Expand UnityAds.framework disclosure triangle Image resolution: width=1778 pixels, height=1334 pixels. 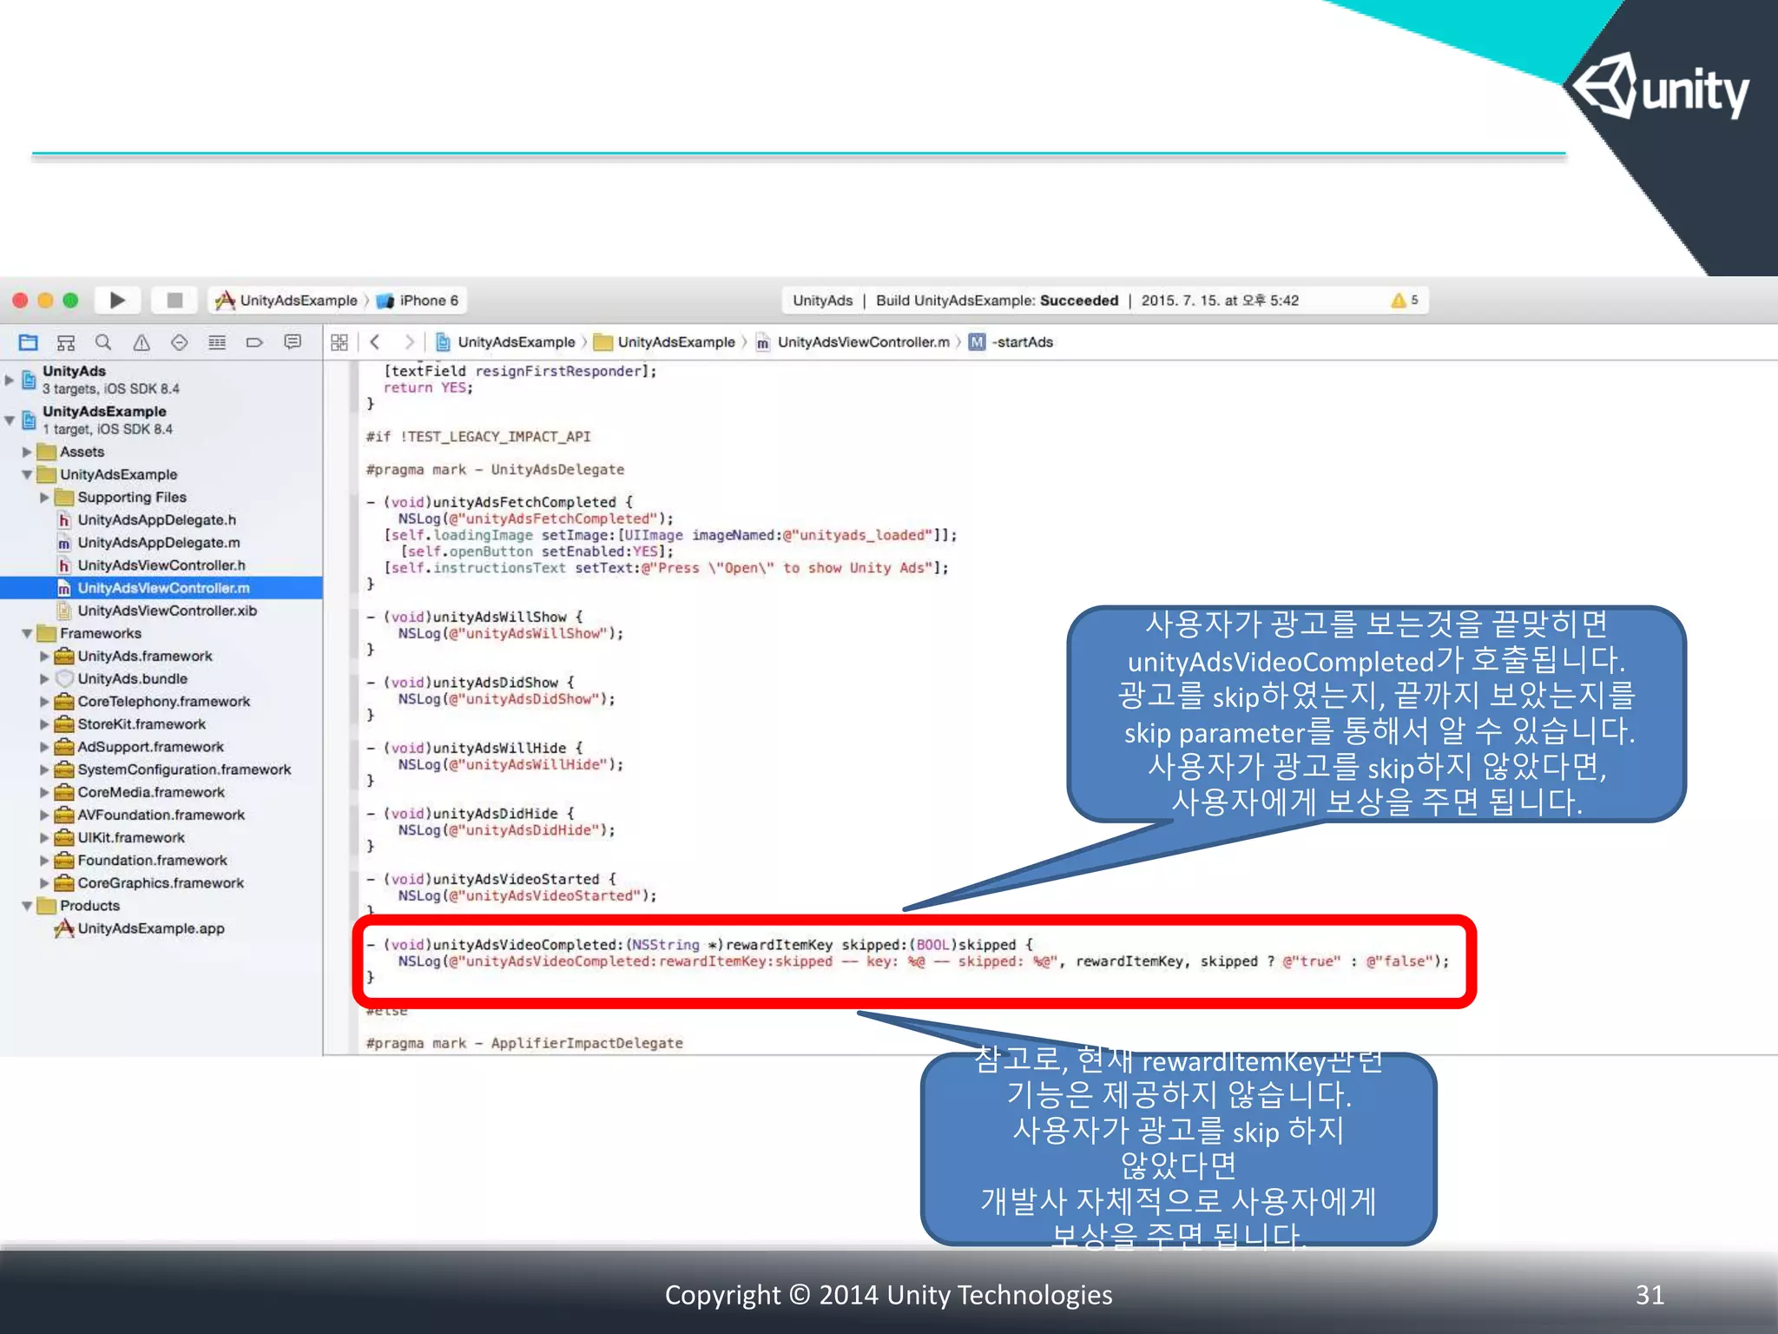tap(44, 657)
